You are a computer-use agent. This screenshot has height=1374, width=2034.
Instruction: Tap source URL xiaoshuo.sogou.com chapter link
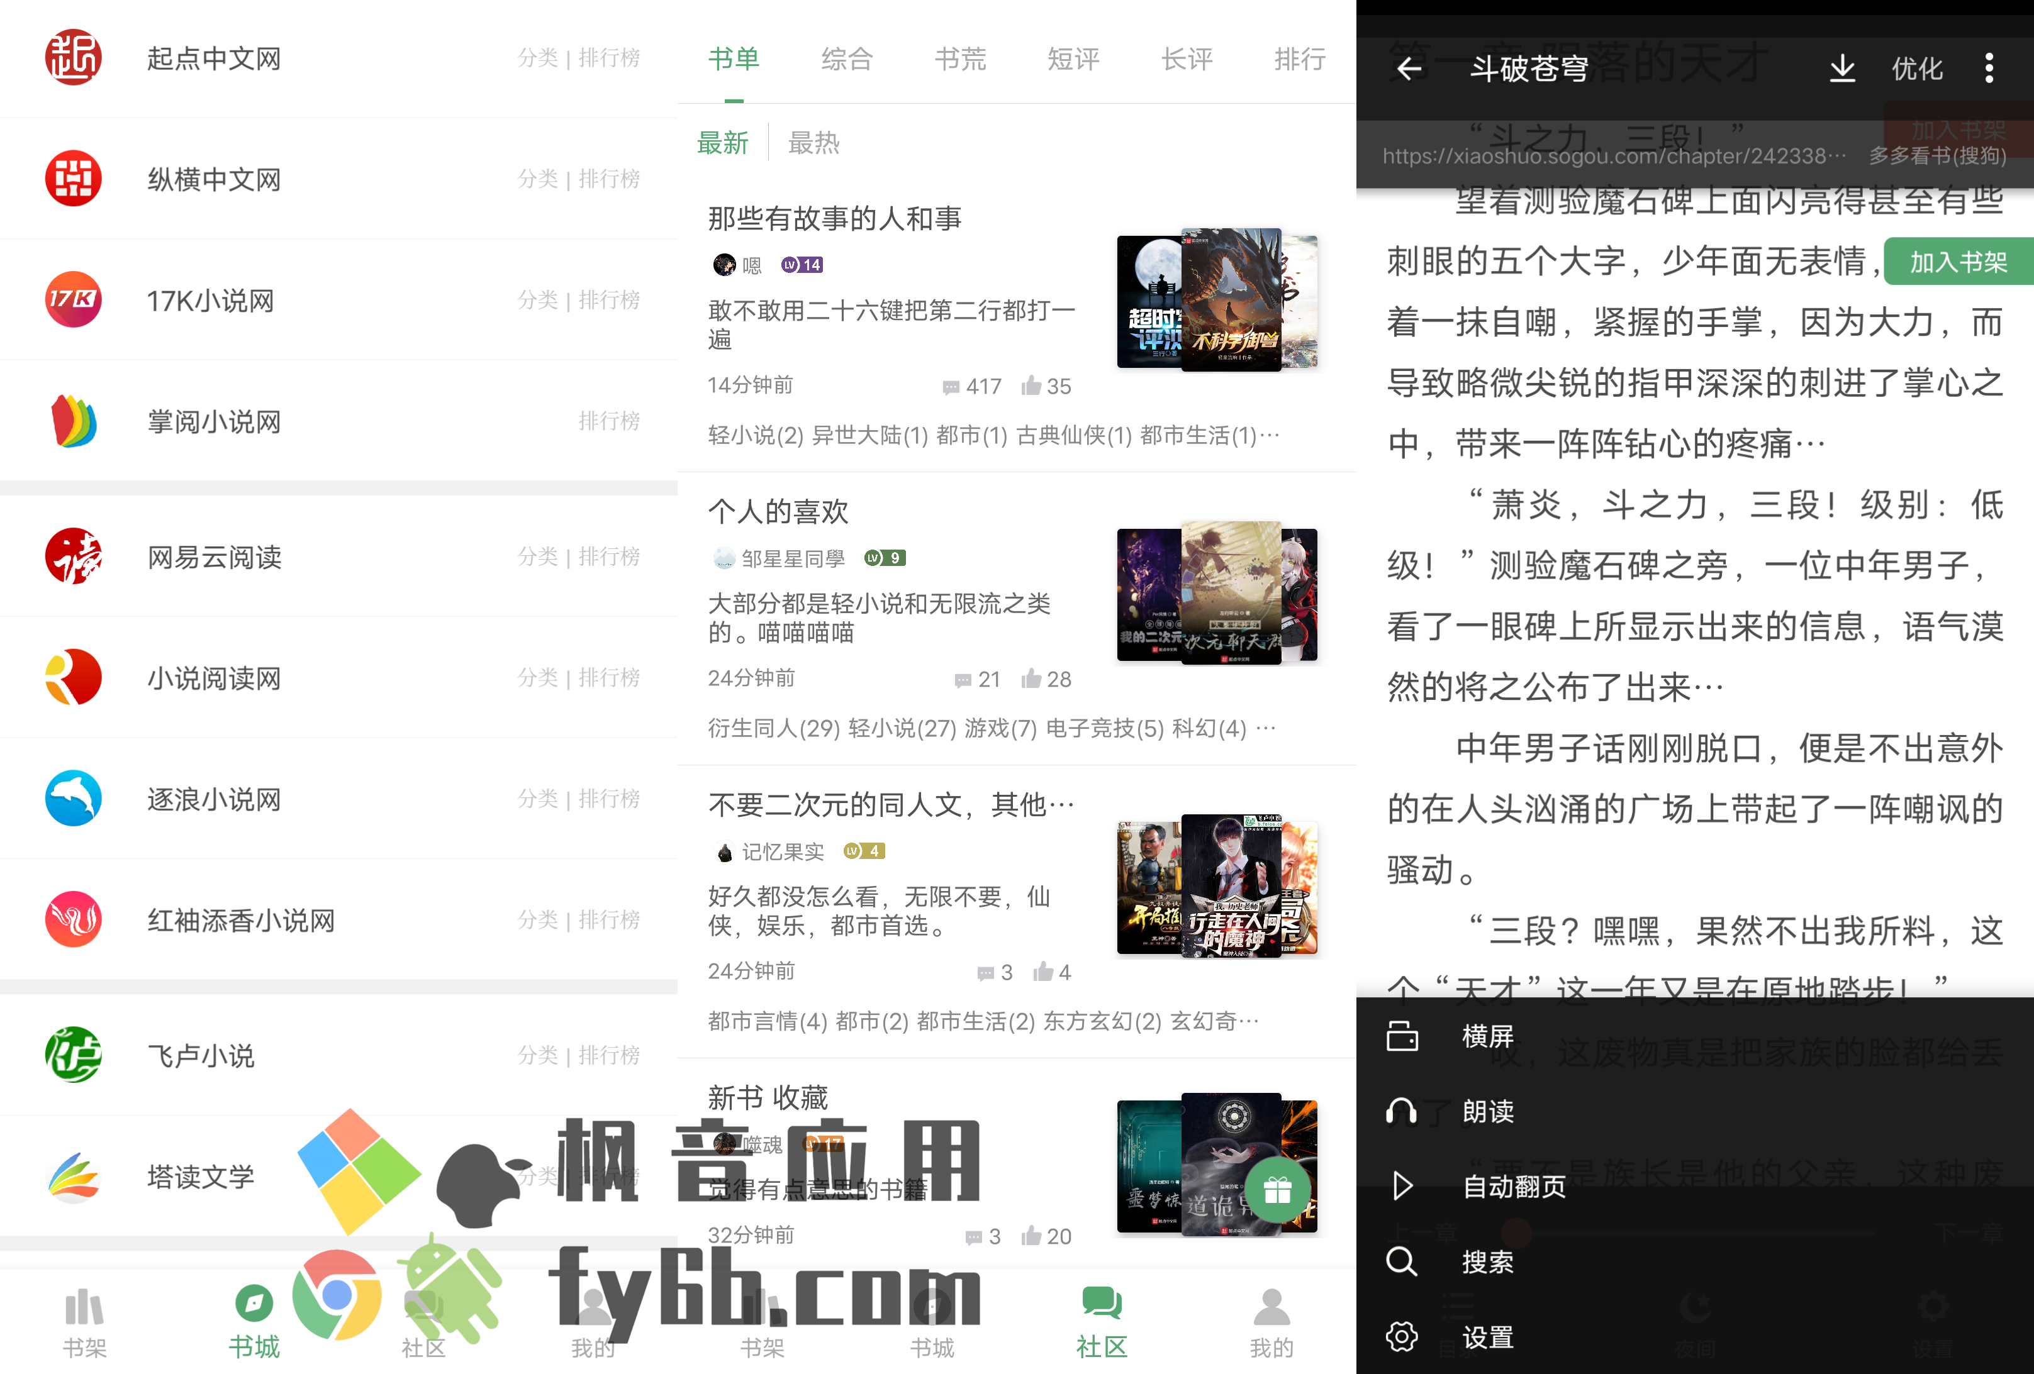(1614, 156)
